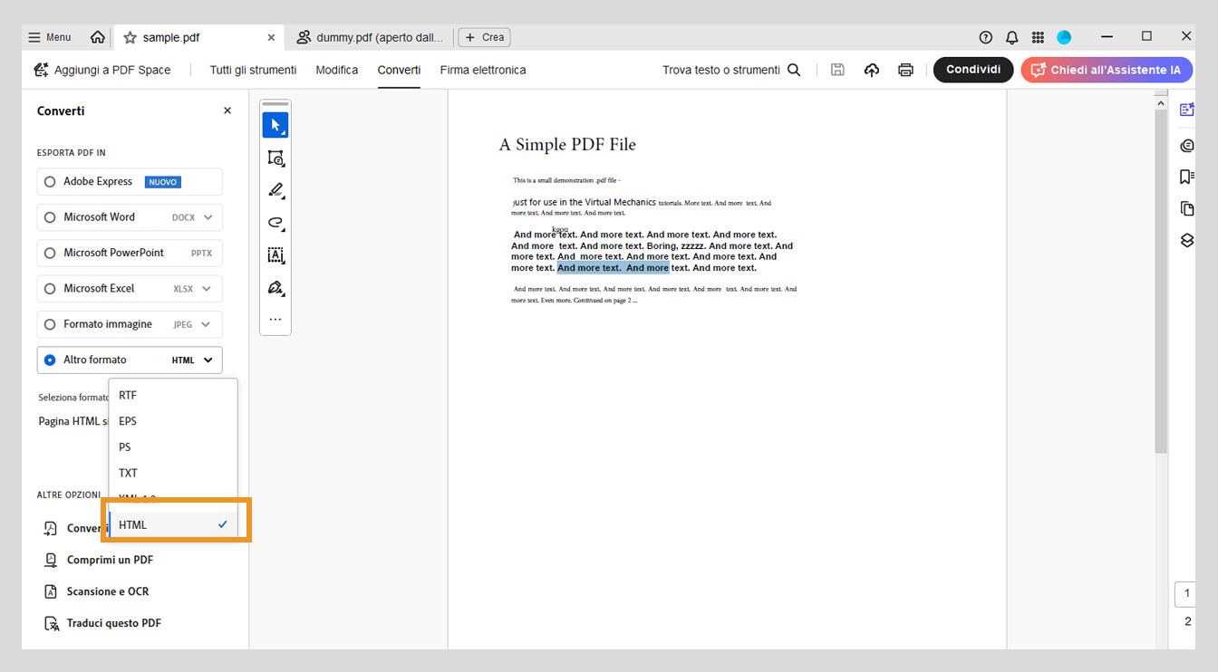Open the Microsoft Word format dropdown

point(207,216)
